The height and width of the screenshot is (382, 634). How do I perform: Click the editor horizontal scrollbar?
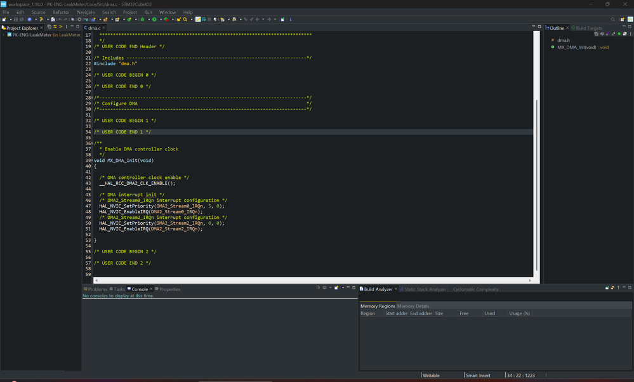311,280
